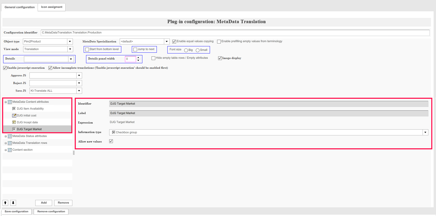Open the Object type dropdown
Screen dimensions: 436x216
[70, 41]
